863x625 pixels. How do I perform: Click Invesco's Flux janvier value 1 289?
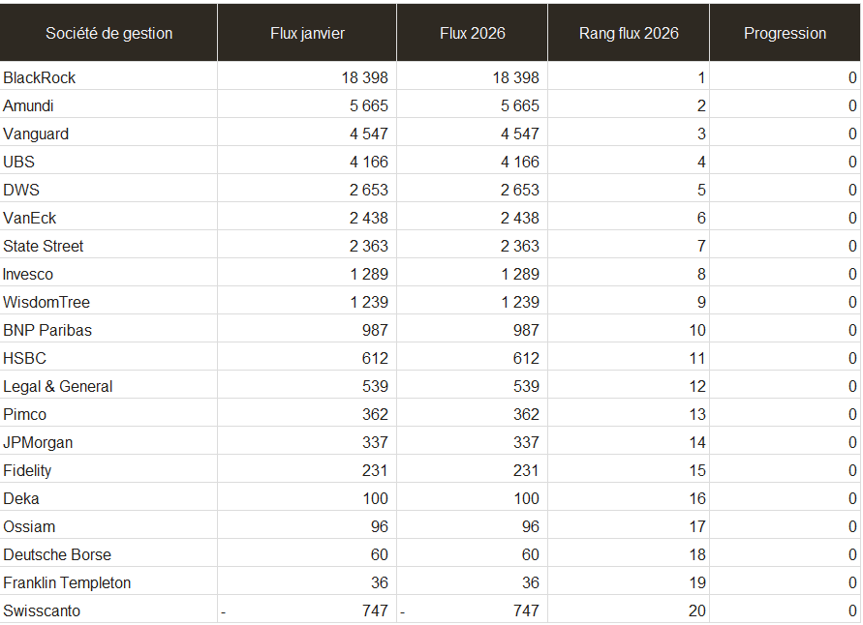pos(368,274)
